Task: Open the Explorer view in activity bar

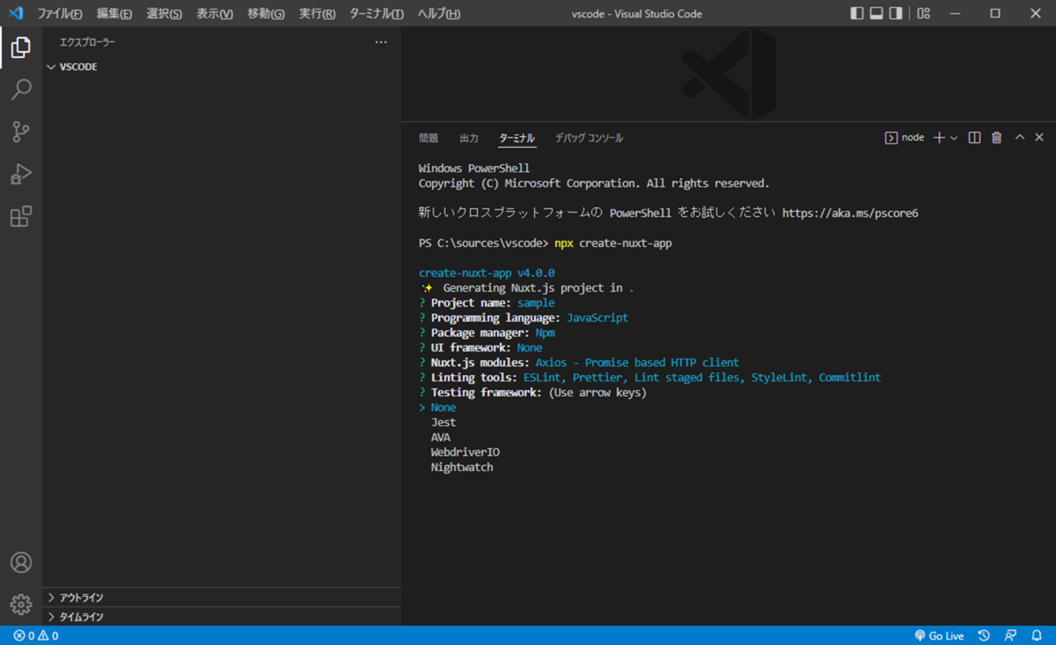Action: pyautogui.click(x=21, y=47)
